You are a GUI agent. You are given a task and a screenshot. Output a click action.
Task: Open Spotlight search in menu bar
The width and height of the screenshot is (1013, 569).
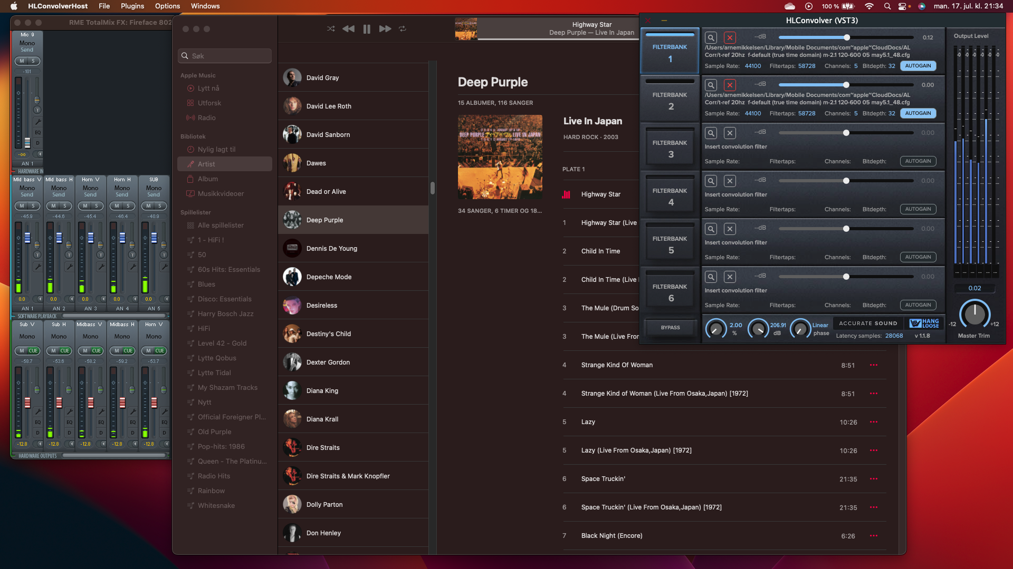[887, 6]
